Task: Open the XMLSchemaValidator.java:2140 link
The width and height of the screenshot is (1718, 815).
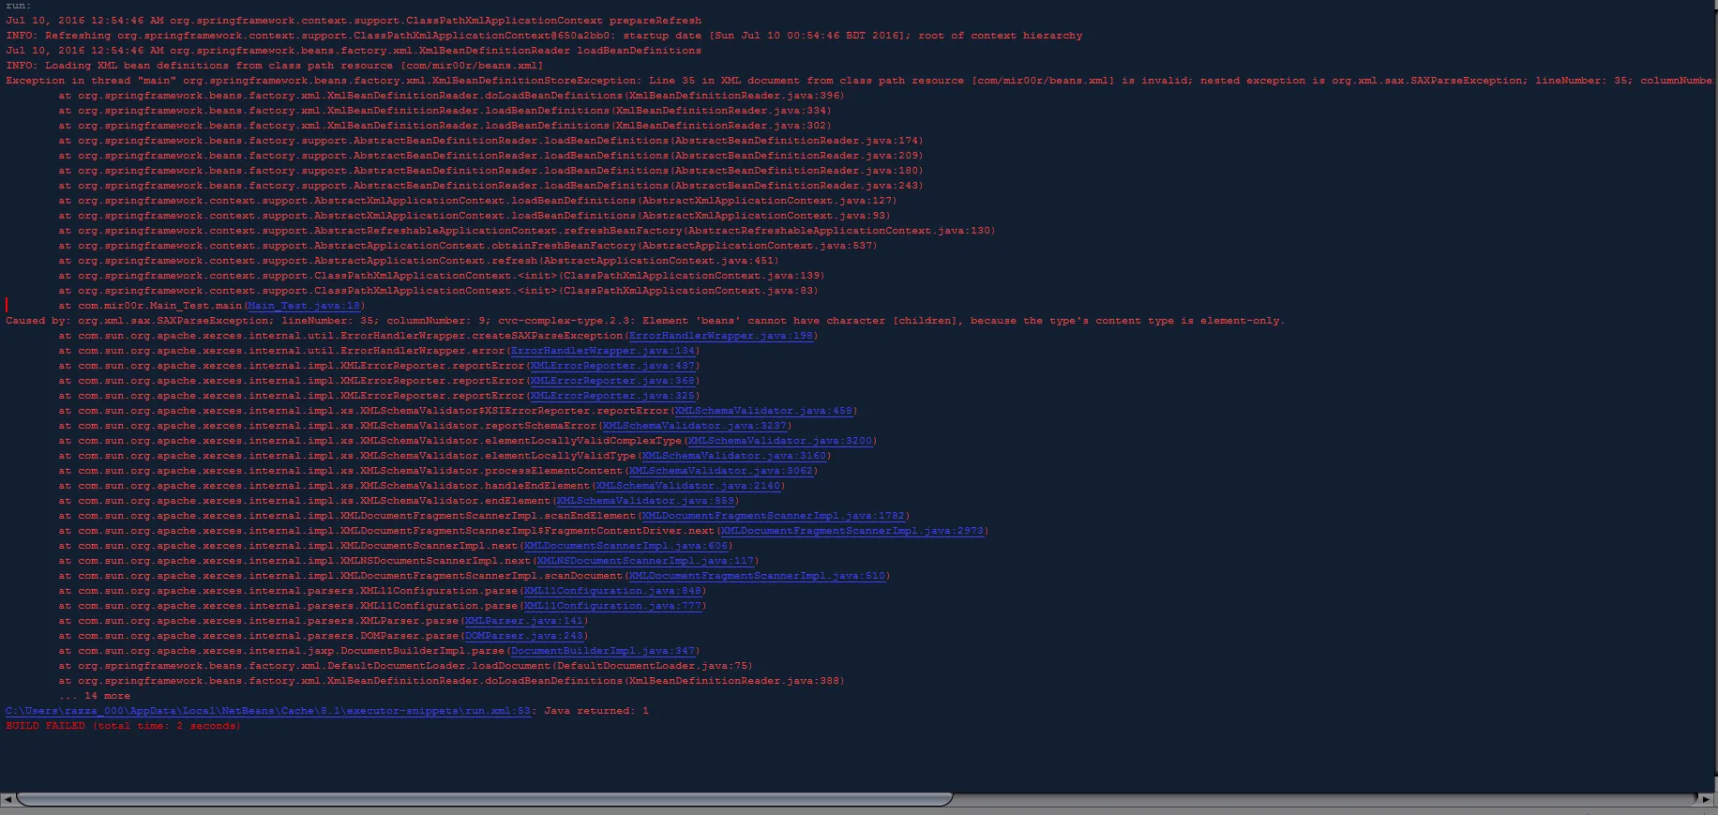Action: tap(688, 486)
